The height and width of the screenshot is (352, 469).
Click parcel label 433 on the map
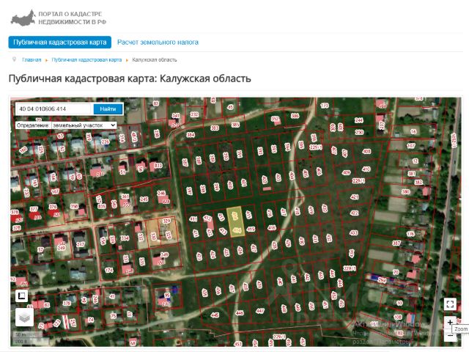point(353,233)
